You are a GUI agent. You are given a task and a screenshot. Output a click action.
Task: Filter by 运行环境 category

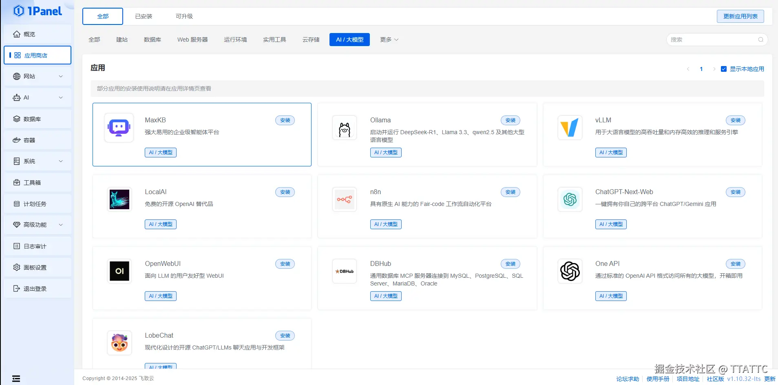(x=235, y=40)
